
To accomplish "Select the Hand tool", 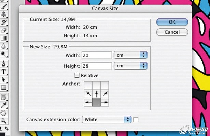I will tap(4, 113).
